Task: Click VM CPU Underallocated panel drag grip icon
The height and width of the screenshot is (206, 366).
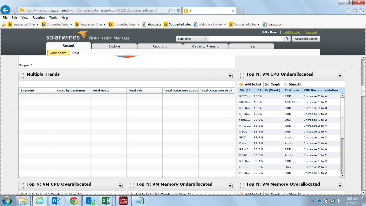Action: pos(242,76)
